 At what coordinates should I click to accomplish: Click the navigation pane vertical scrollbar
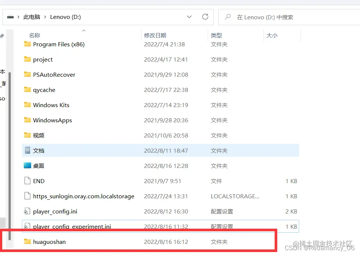pos(10,156)
